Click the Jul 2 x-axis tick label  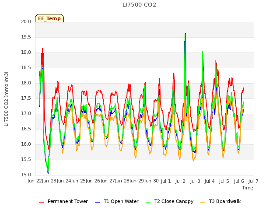point(180,182)
